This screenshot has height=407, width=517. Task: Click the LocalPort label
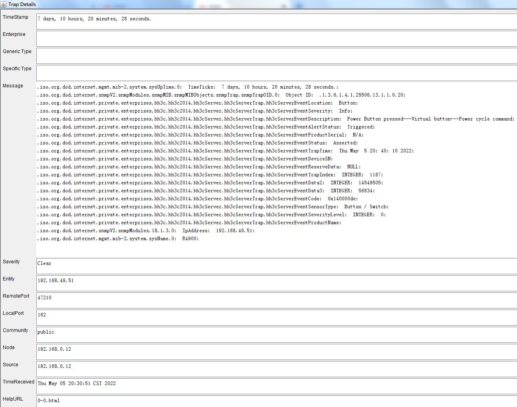coord(13,313)
